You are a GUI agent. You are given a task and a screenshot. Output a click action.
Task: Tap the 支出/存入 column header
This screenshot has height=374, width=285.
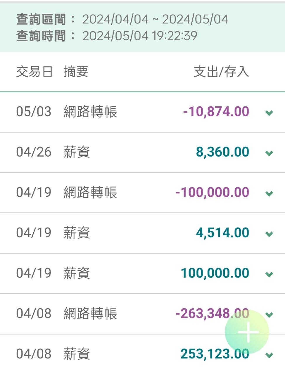click(221, 72)
